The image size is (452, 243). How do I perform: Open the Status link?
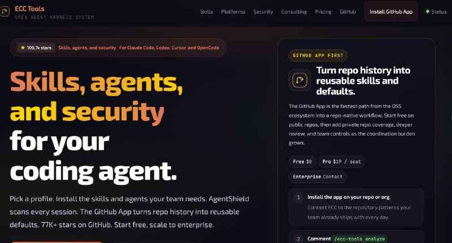(x=436, y=12)
